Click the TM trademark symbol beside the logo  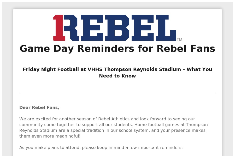pos(179,40)
